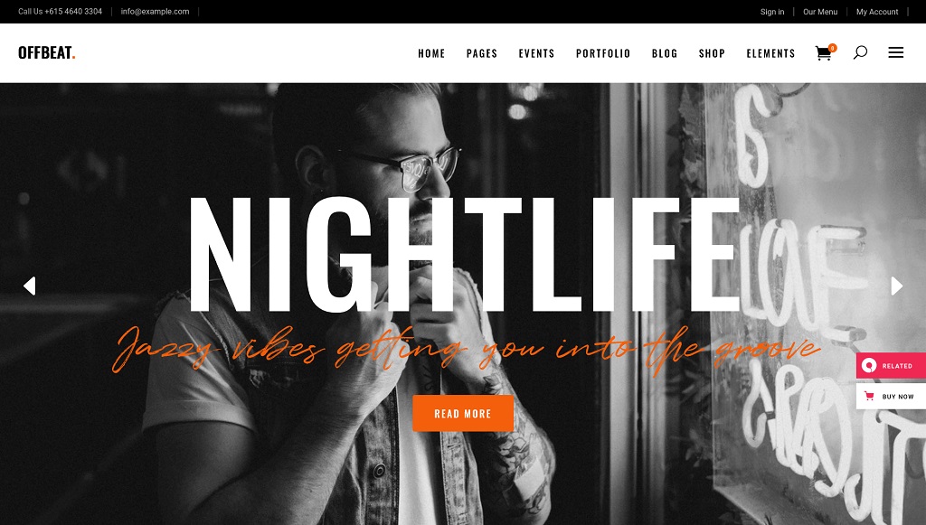The image size is (926, 525).
Task: Click the Sign in link
Action: tap(772, 12)
